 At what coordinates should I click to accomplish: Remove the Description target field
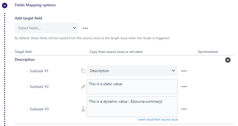[x=228, y=60]
